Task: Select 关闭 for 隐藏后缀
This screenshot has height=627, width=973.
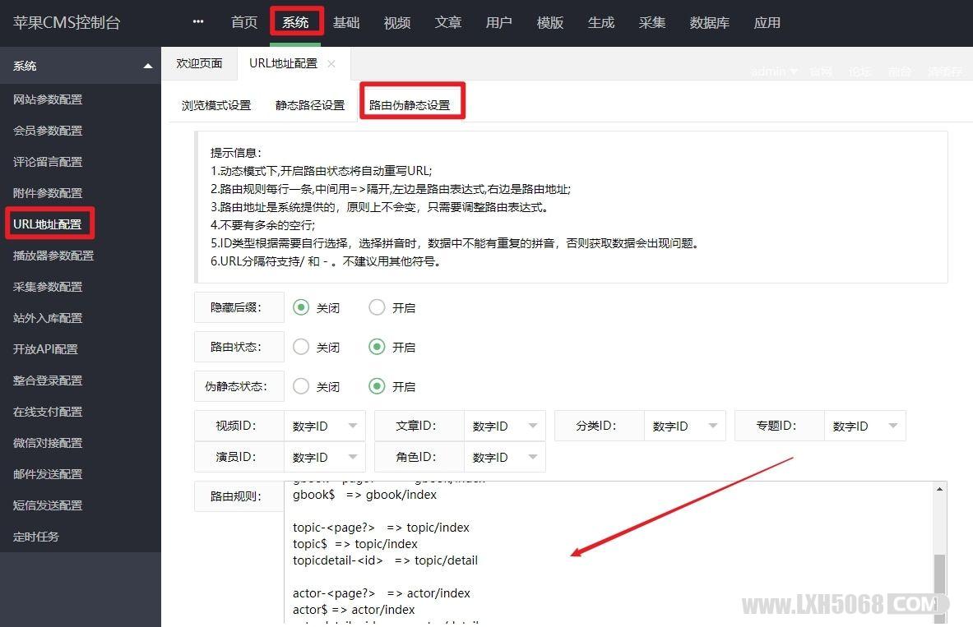Action: click(301, 307)
